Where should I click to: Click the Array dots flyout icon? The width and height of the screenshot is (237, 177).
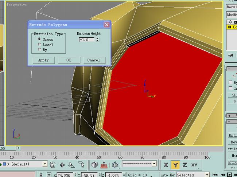[x=115, y=165]
